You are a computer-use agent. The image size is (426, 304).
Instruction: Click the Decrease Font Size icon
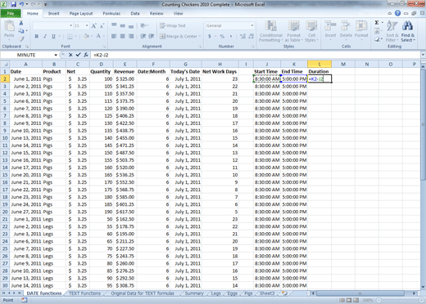pyautogui.click(x=102, y=26)
